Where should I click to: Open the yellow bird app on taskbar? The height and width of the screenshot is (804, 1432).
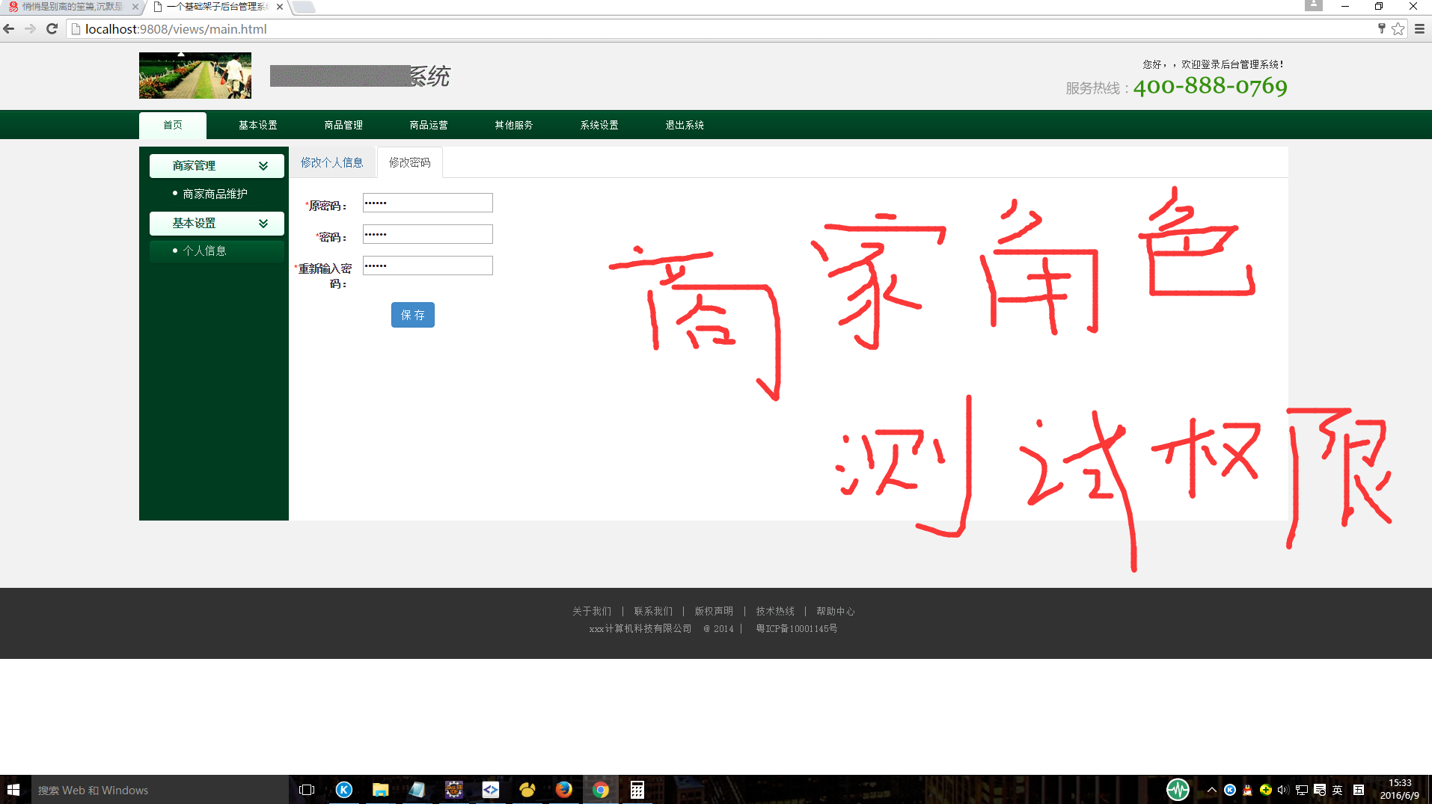coord(527,790)
